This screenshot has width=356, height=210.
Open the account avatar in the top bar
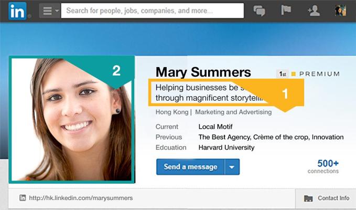341,10
